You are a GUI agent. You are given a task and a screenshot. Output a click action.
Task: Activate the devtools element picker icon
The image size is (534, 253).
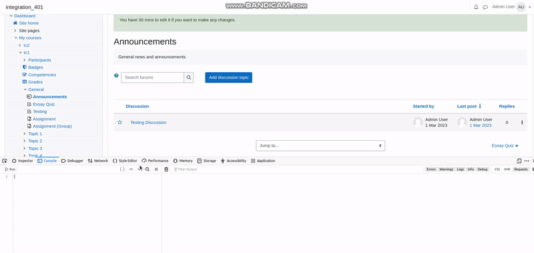pos(5,161)
